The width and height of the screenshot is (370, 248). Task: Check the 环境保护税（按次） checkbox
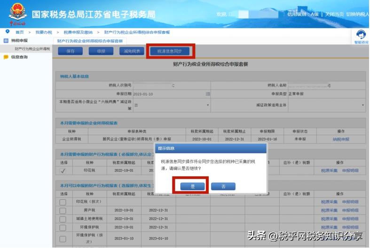(63, 239)
